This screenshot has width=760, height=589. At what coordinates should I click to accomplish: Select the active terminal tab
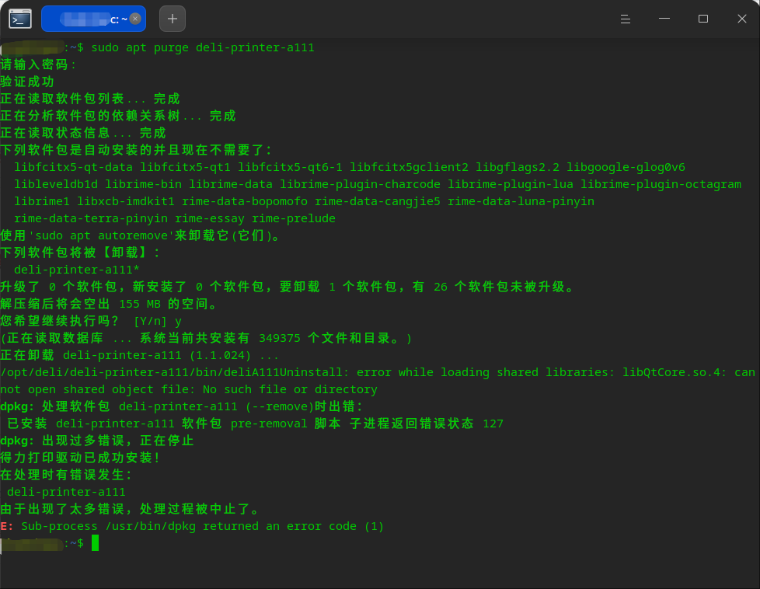(93, 19)
